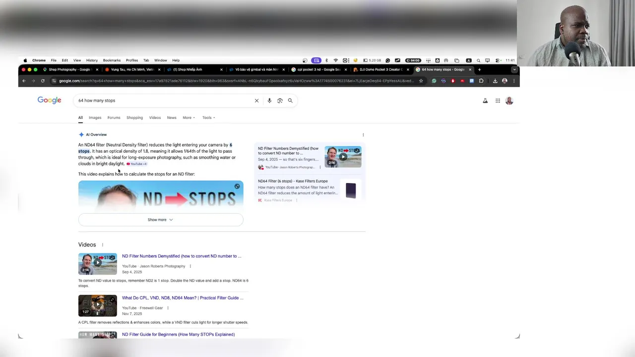The width and height of the screenshot is (635, 357).
Task: Open AI Overview three-dot options
Action: click(x=363, y=135)
